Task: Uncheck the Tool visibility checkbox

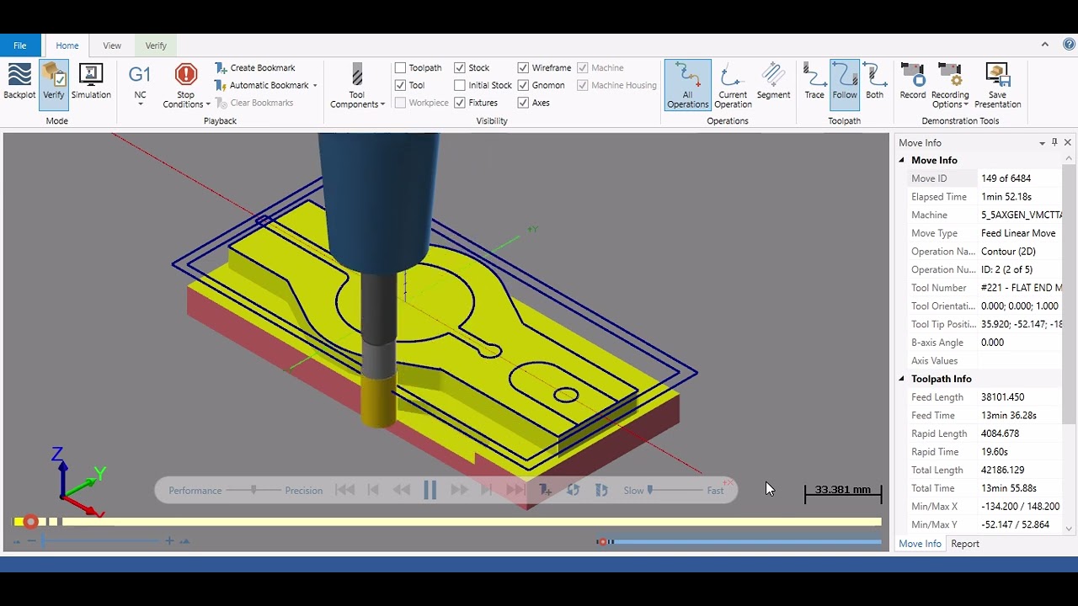Action: point(401,86)
